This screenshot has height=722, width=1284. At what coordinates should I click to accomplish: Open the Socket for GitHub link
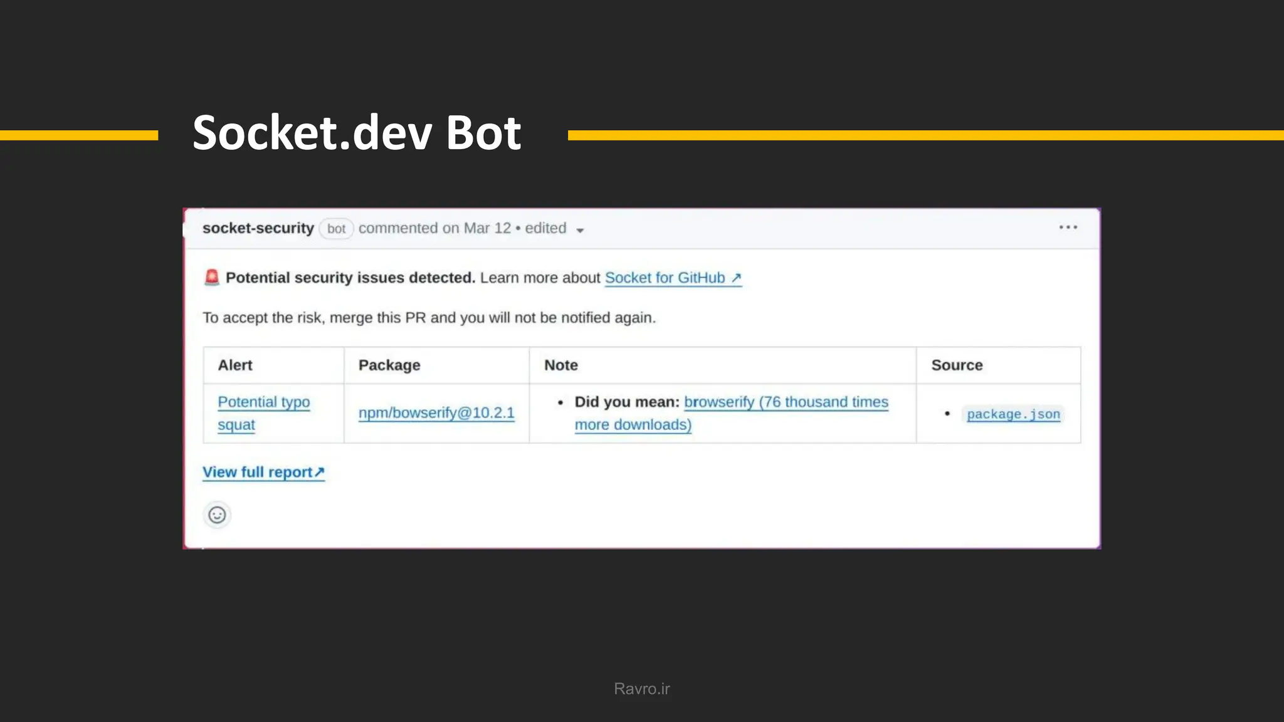point(673,278)
